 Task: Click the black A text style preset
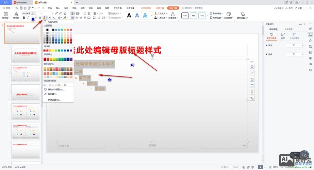pos(129,15)
